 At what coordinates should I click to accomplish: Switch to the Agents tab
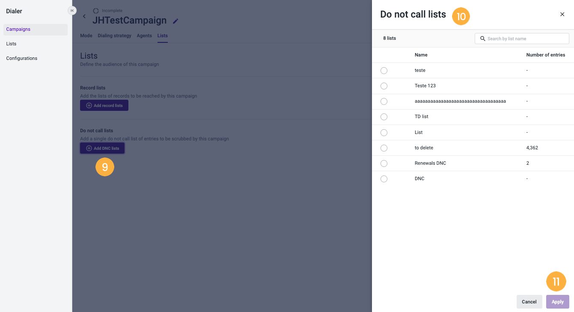pyautogui.click(x=144, y=36)
